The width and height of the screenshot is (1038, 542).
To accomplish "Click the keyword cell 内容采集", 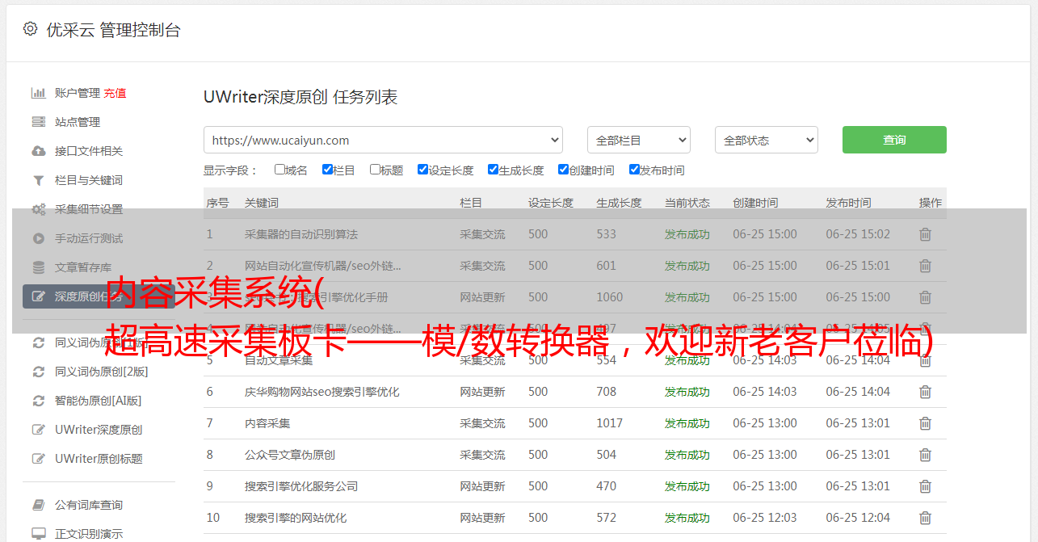I will coord(267,423).
